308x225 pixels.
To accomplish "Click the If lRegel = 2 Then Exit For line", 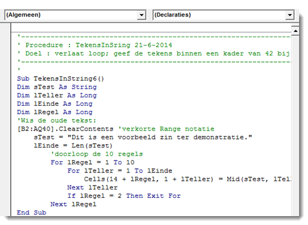I will (x=124, y=196).
